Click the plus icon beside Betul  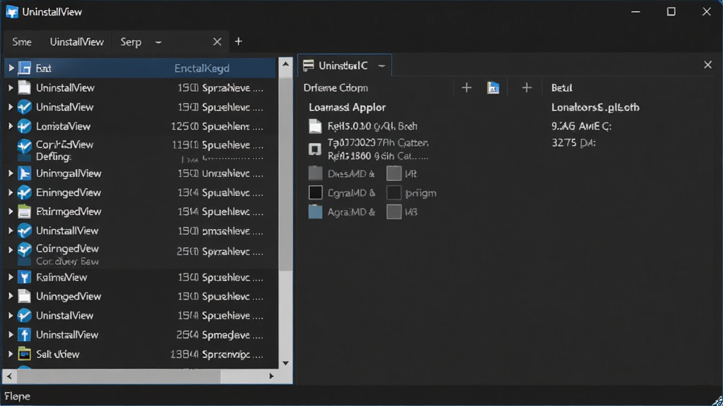click(x=526, y=87)
